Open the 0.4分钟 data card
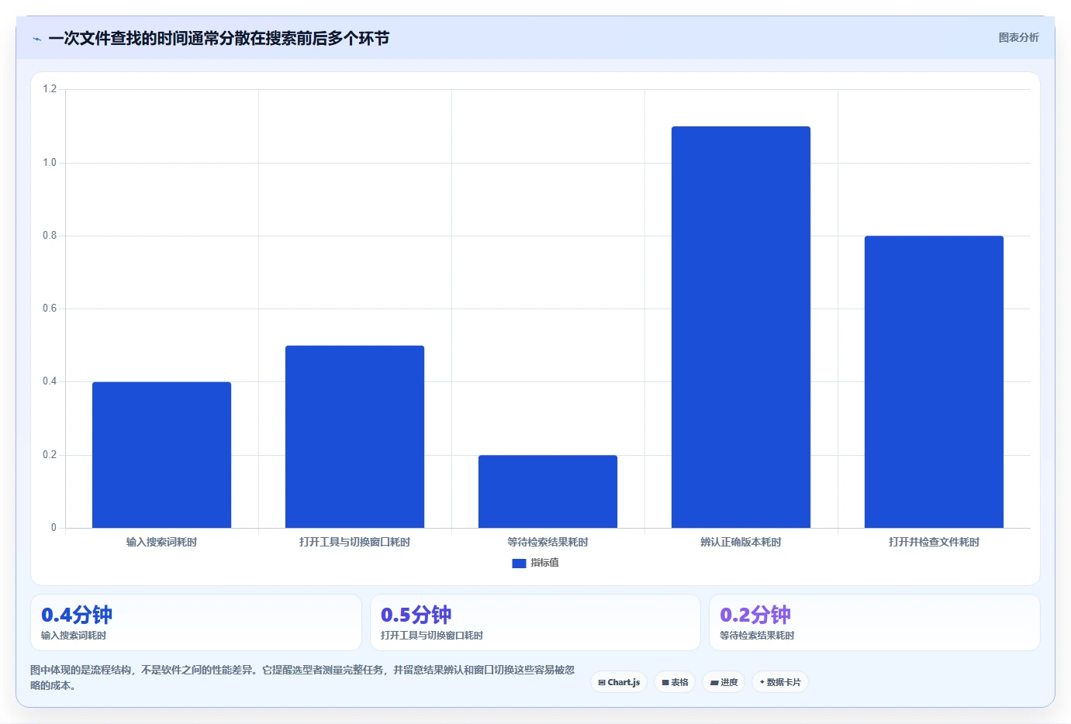This screenshot has width=1071, height=724. coord(196,622)
